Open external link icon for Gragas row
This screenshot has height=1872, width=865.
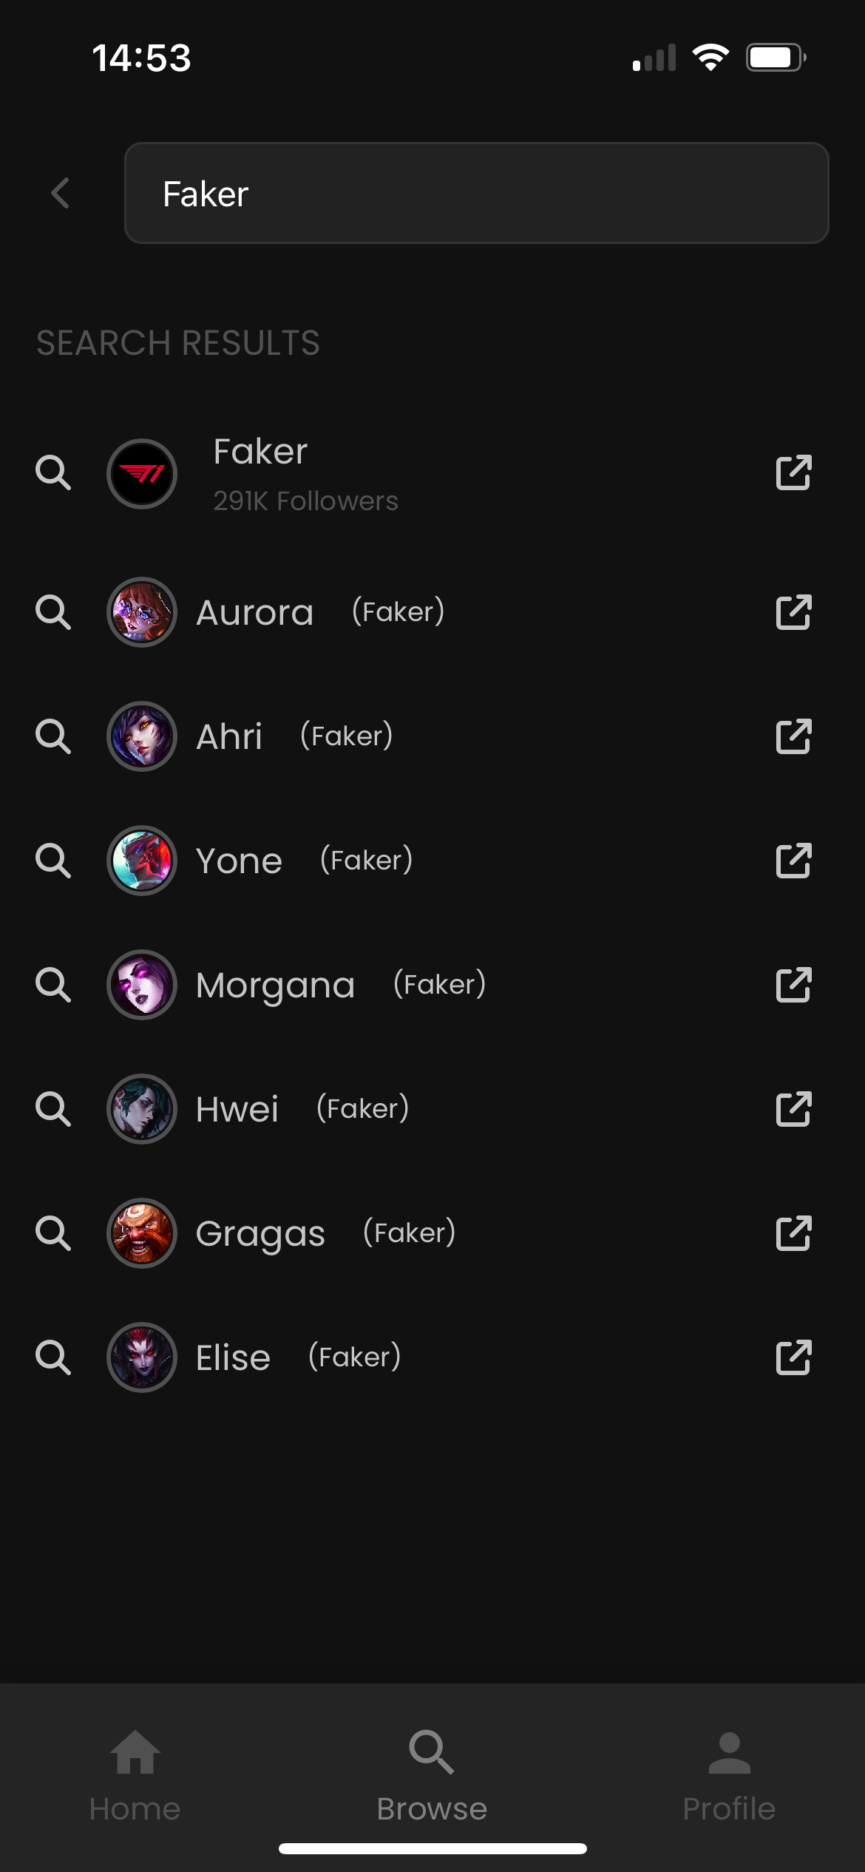(x=793, y=1233)
